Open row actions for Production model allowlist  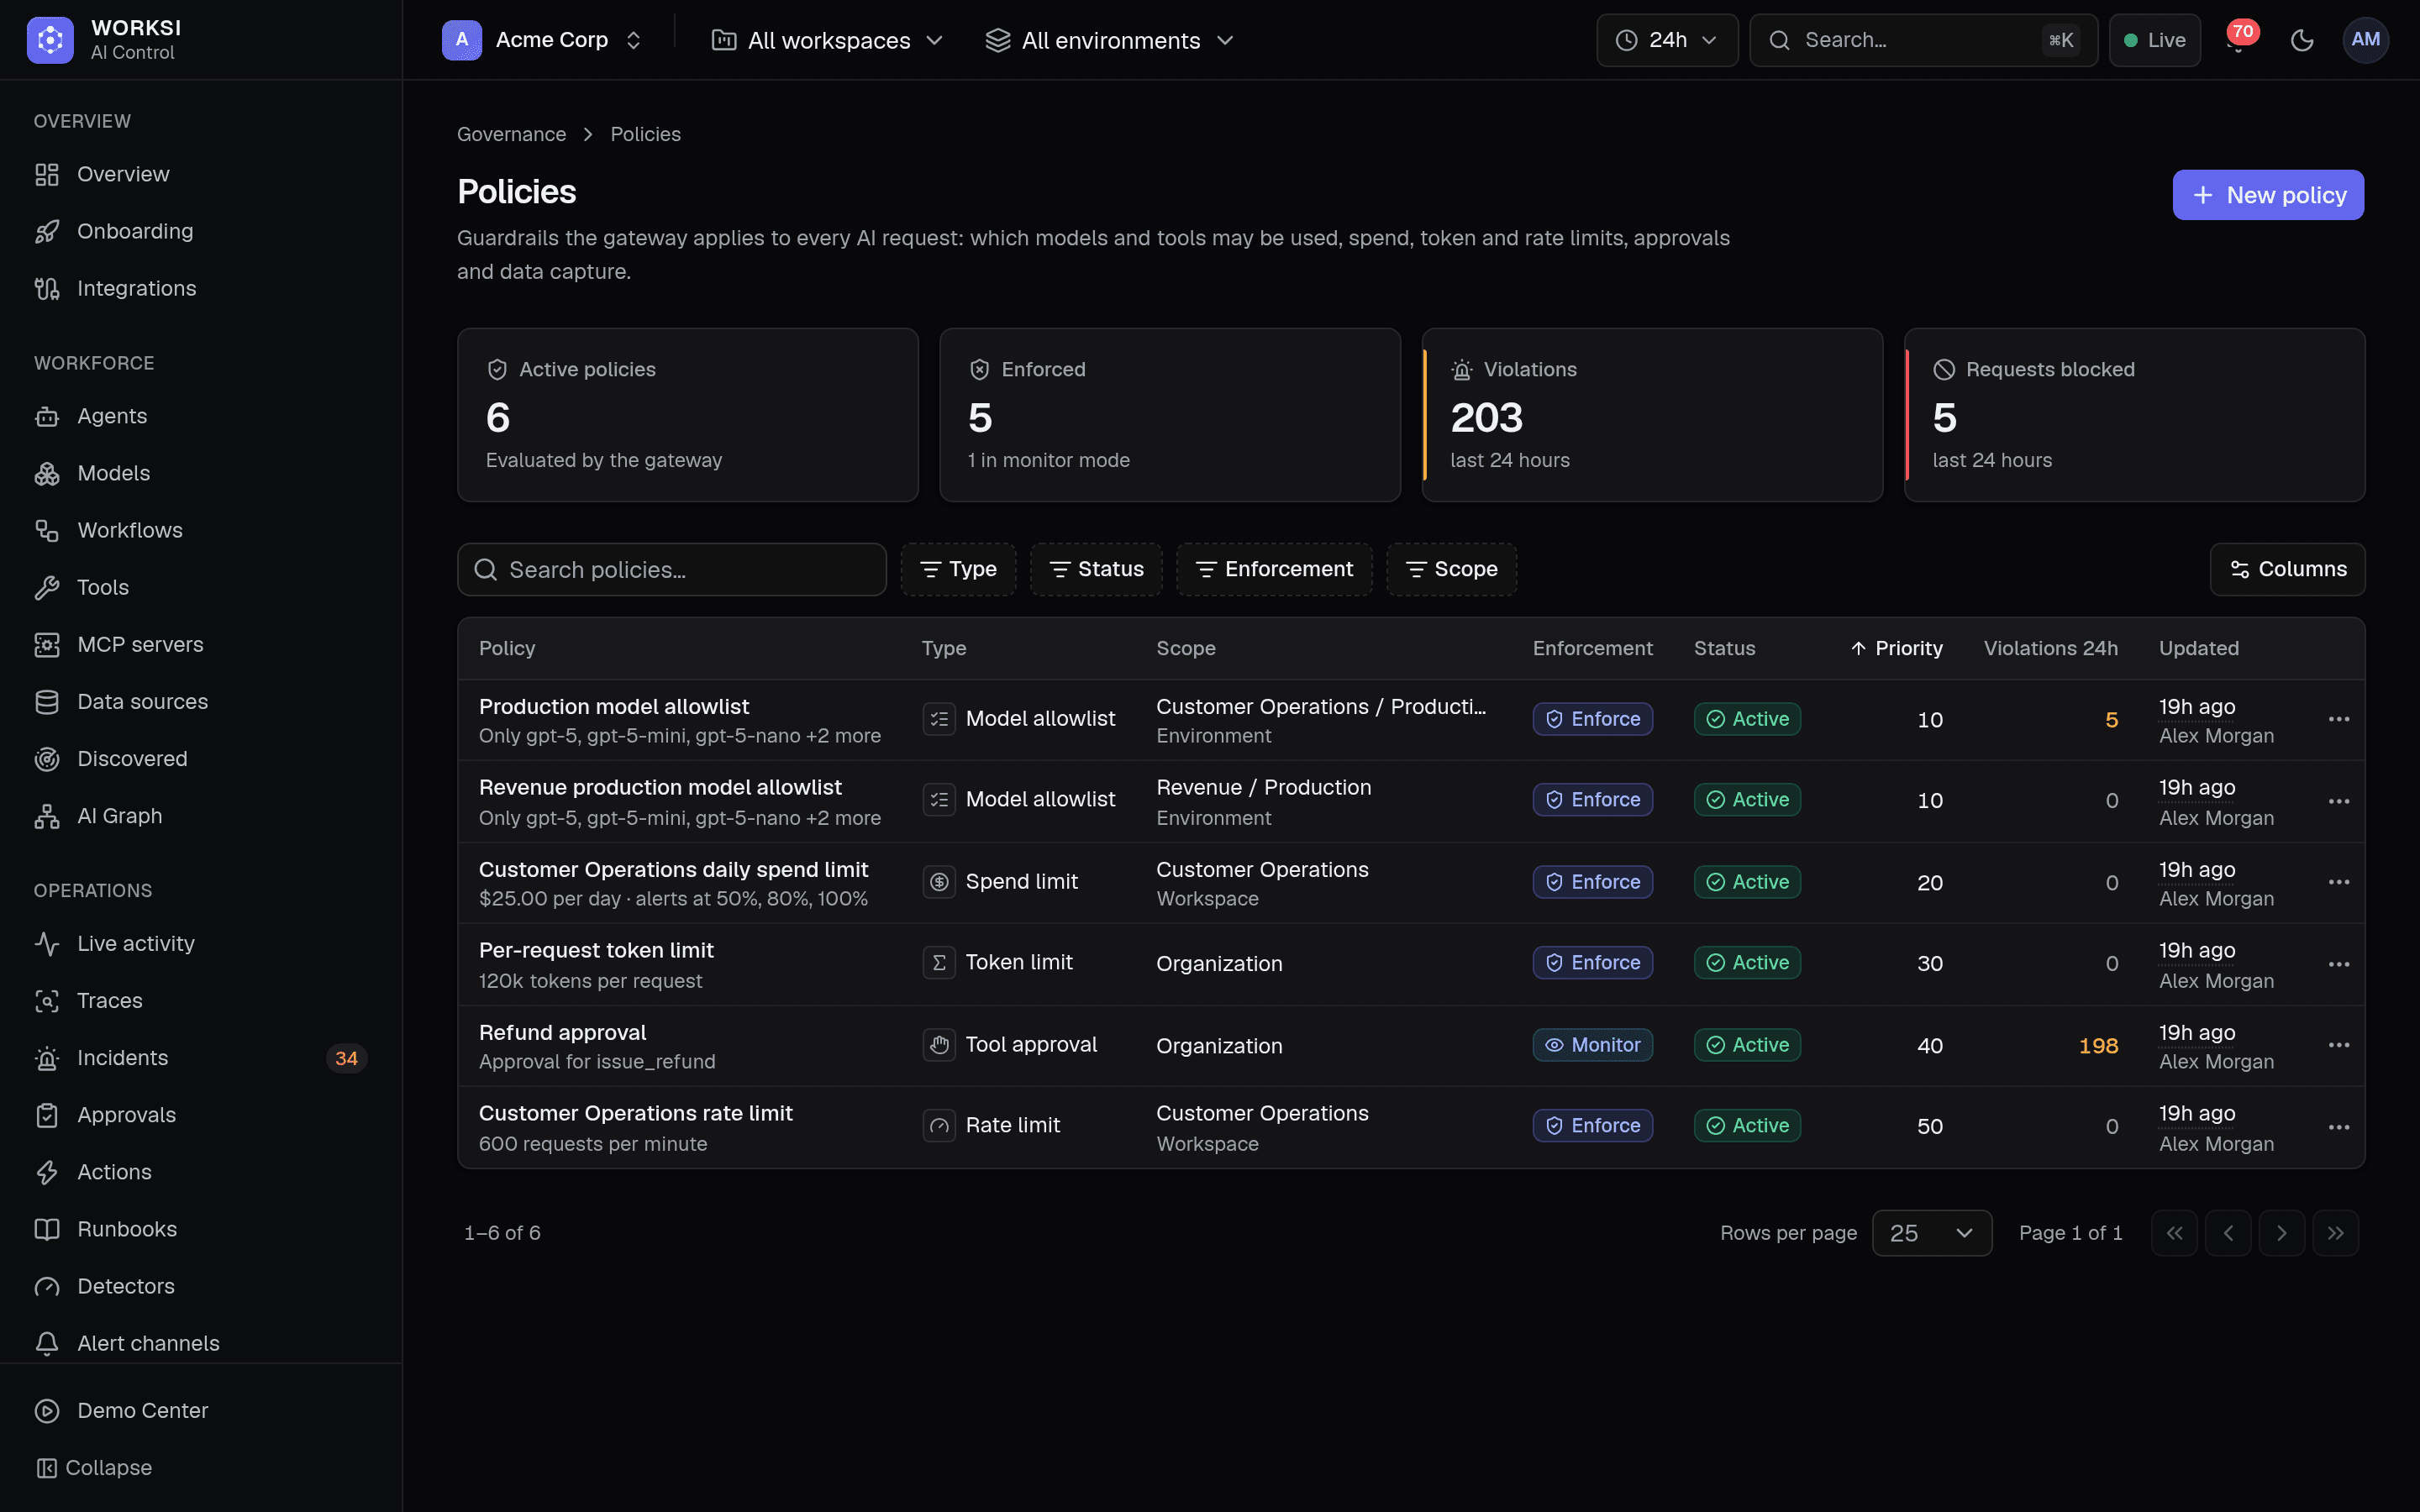[x=2338, y=719]
